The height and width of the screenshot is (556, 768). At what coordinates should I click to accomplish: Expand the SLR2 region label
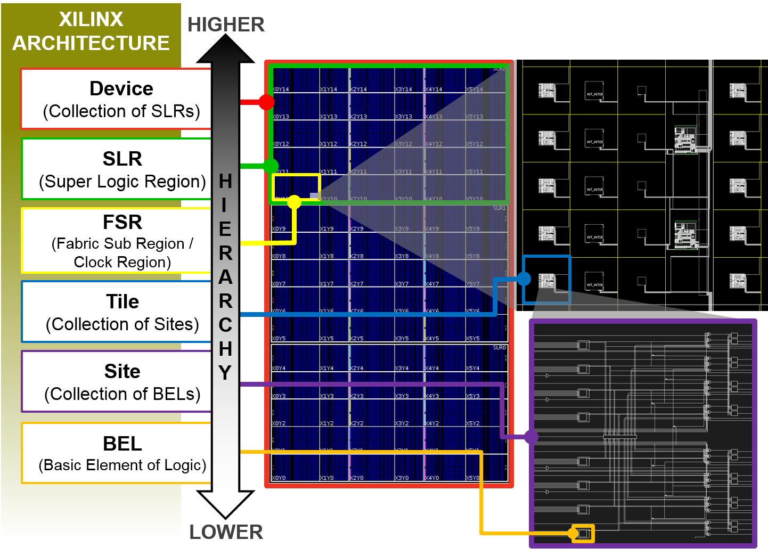[500, 68]
